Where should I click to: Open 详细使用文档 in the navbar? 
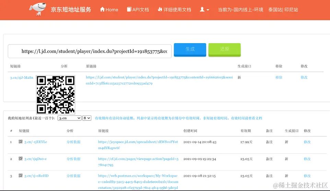pos(174,10)
